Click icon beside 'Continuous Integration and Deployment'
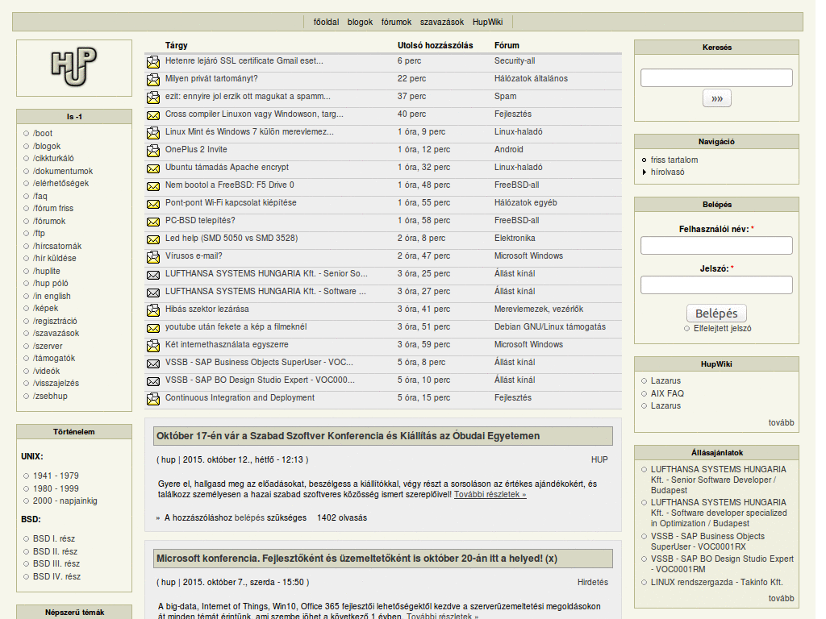 pyautogui.click(x=153, y=399)
